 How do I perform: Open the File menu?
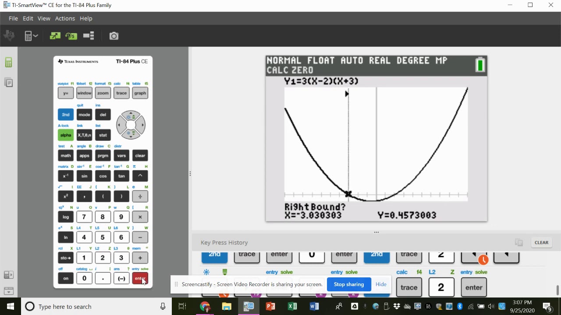[13, 18]
